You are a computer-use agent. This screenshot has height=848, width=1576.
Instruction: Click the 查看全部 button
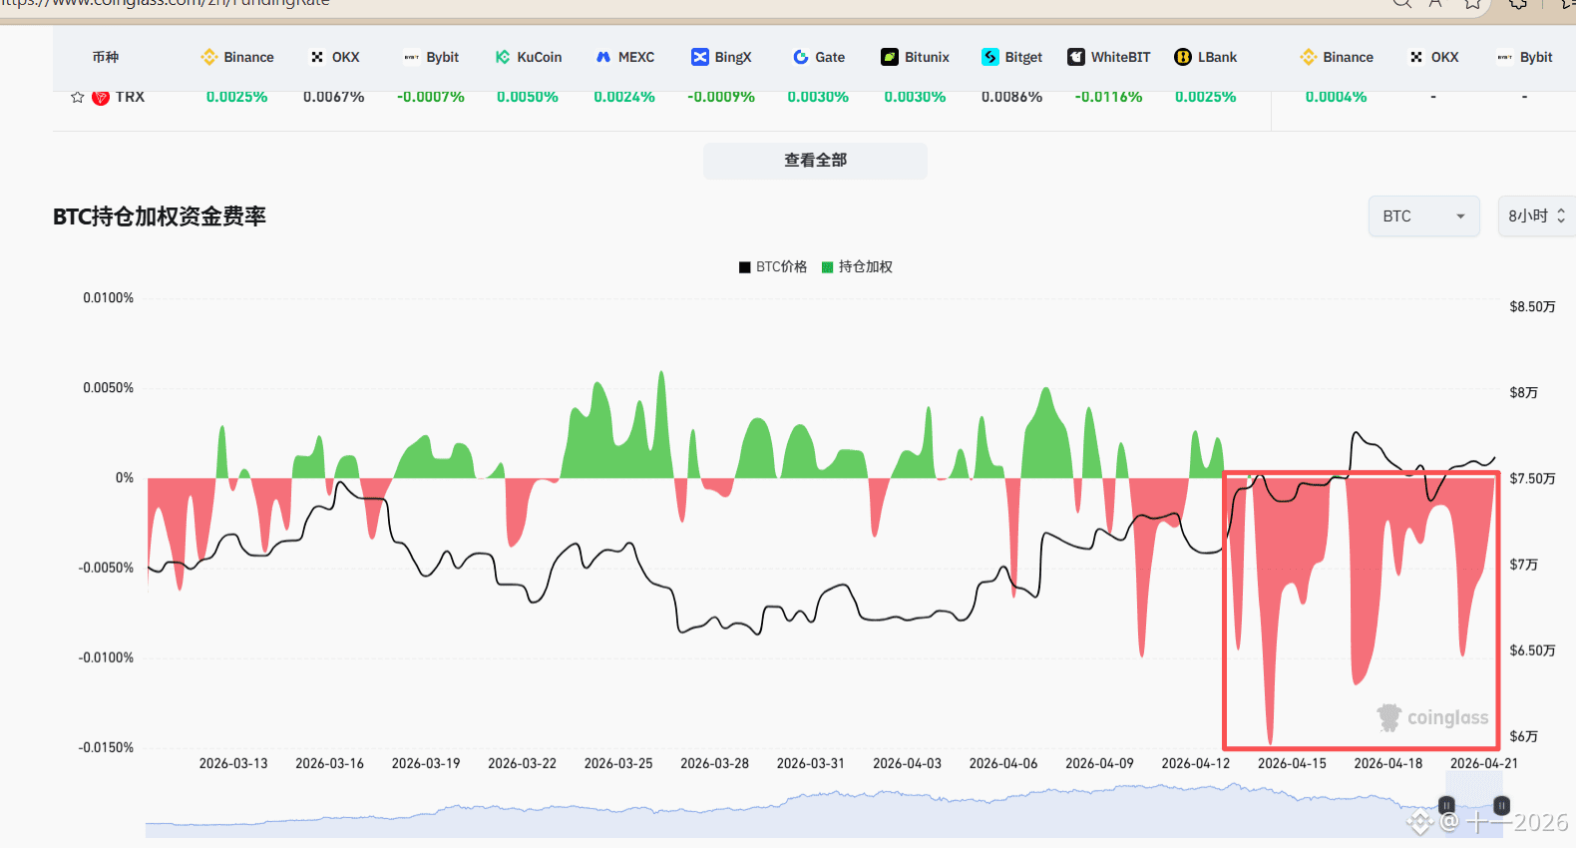coord(815,161)
